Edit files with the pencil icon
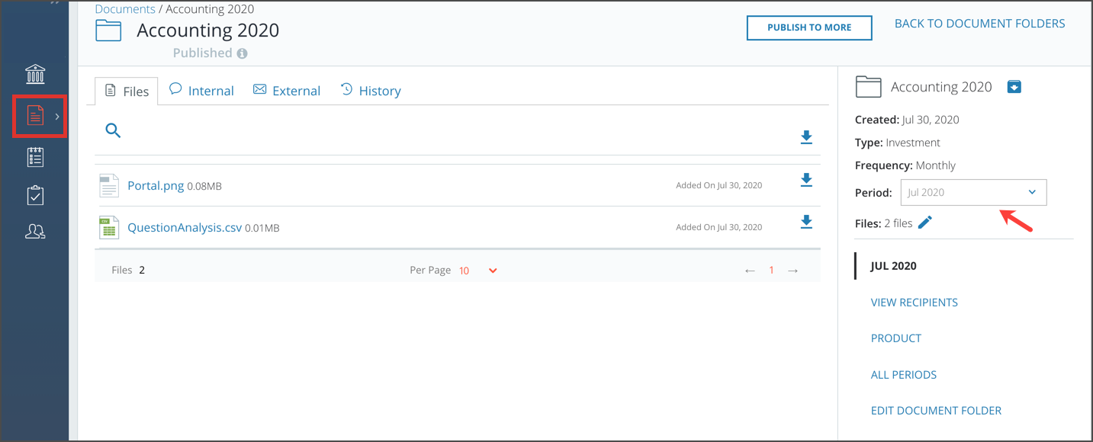 tap(925, 223)
